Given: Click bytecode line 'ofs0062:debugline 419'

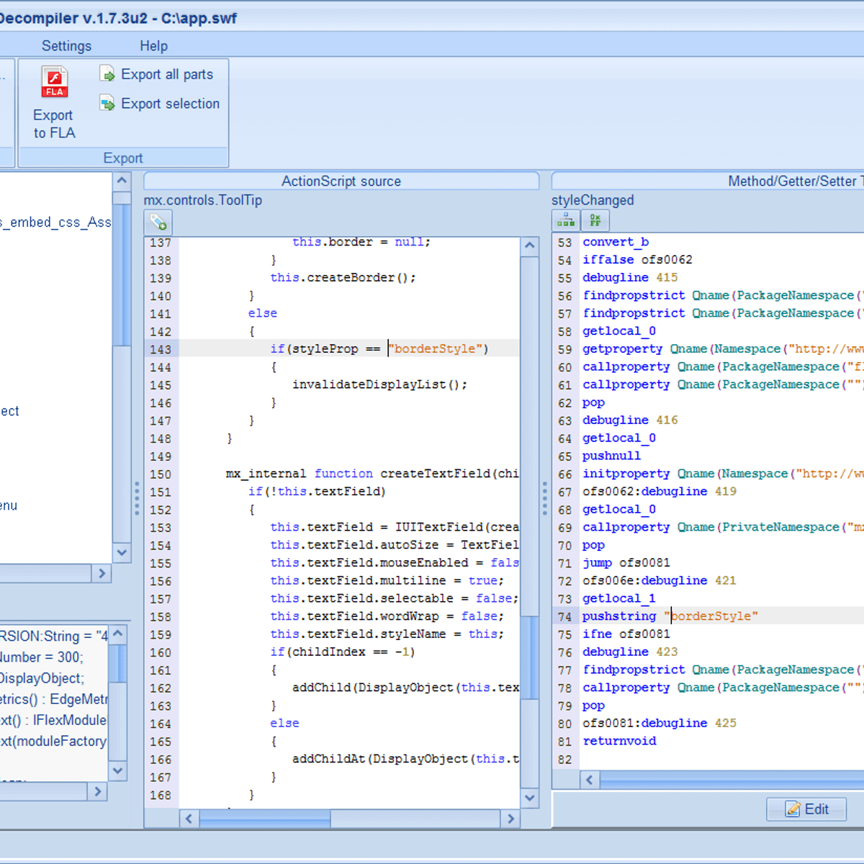Looking at the screenshot, I should coord(660,491).
